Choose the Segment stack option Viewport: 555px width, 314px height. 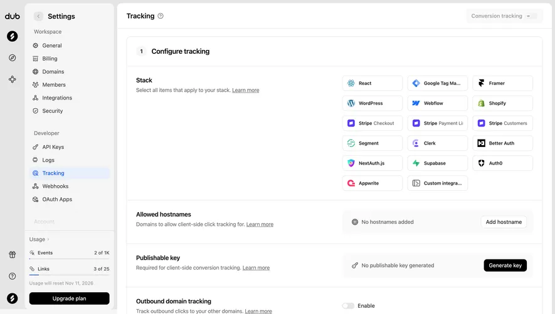373,143
